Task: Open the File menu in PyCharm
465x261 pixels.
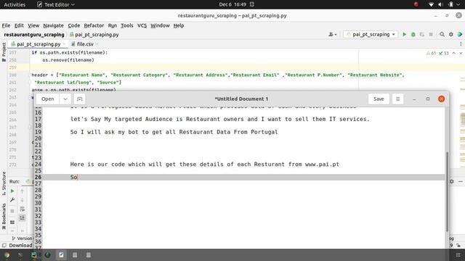Action: (x=6, y=25)
